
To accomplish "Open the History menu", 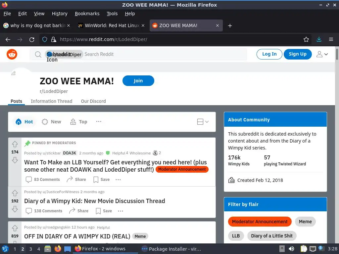I will click(60, 14).
